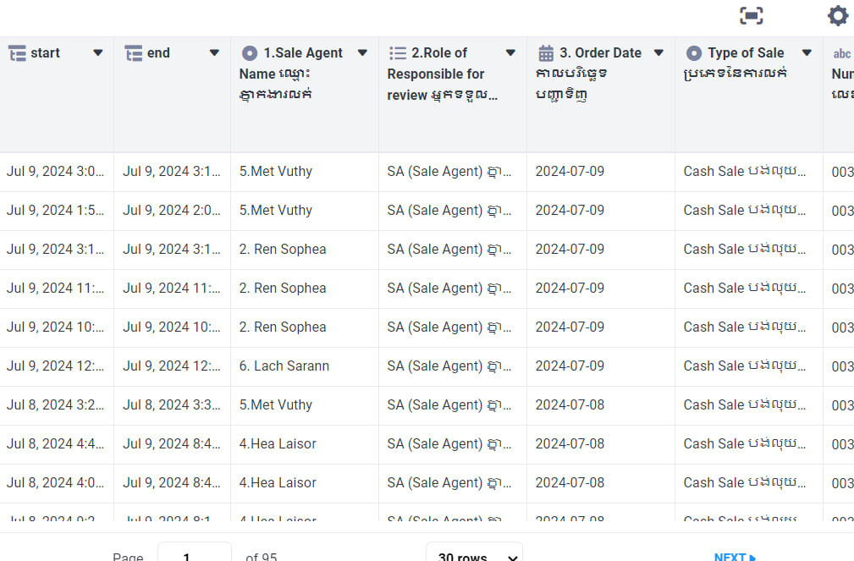The width and height of the screenshot is (854, 561).
Task: Open the start column dropdown arrow
Action: [97, 53]
